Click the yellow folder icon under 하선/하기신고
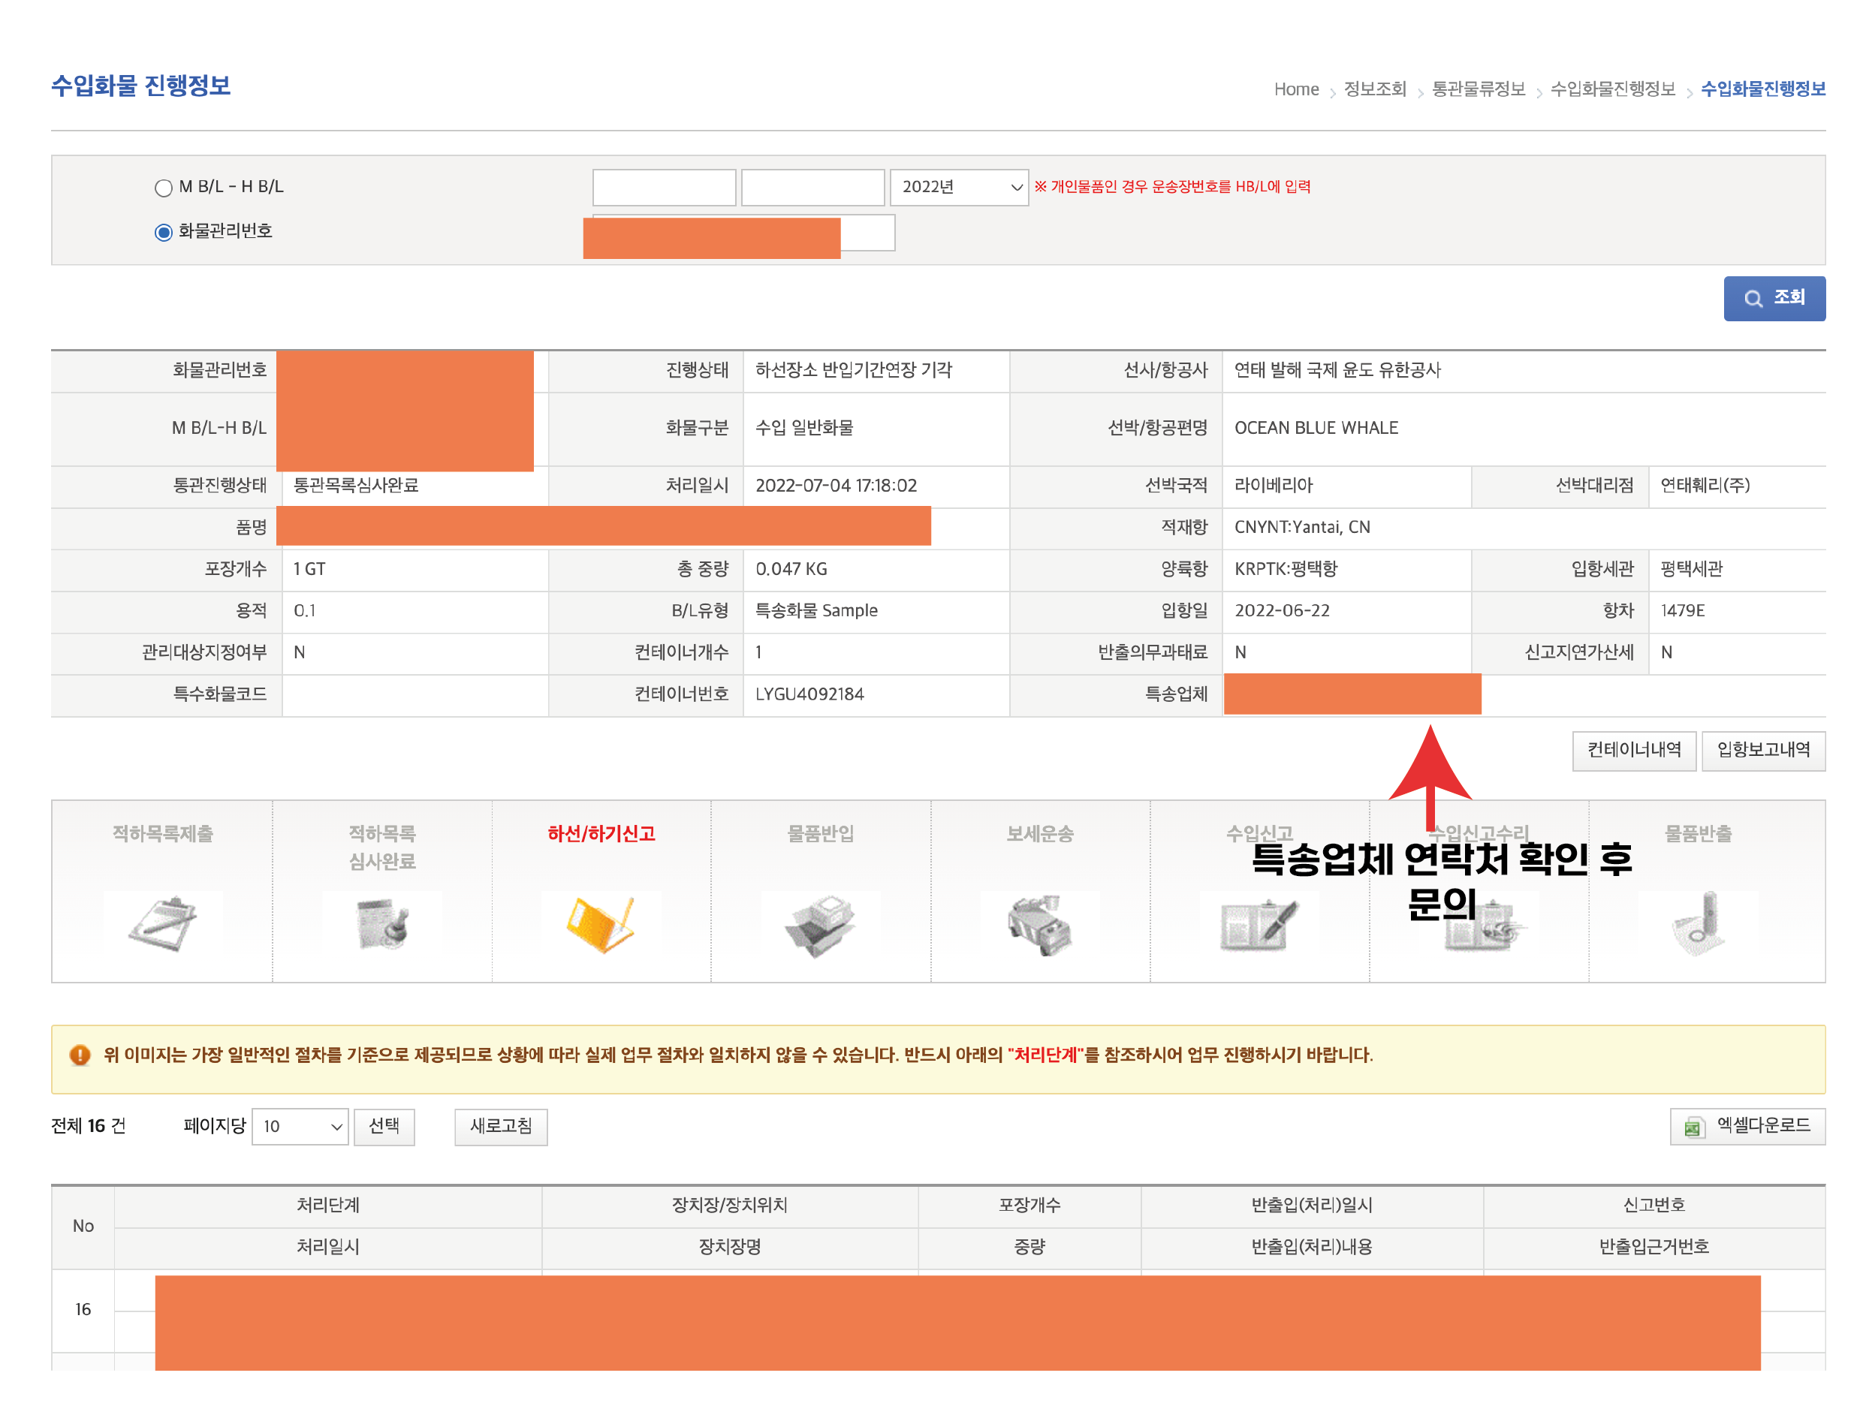Screen dimensions: 1863x1418 click(600, 924)
